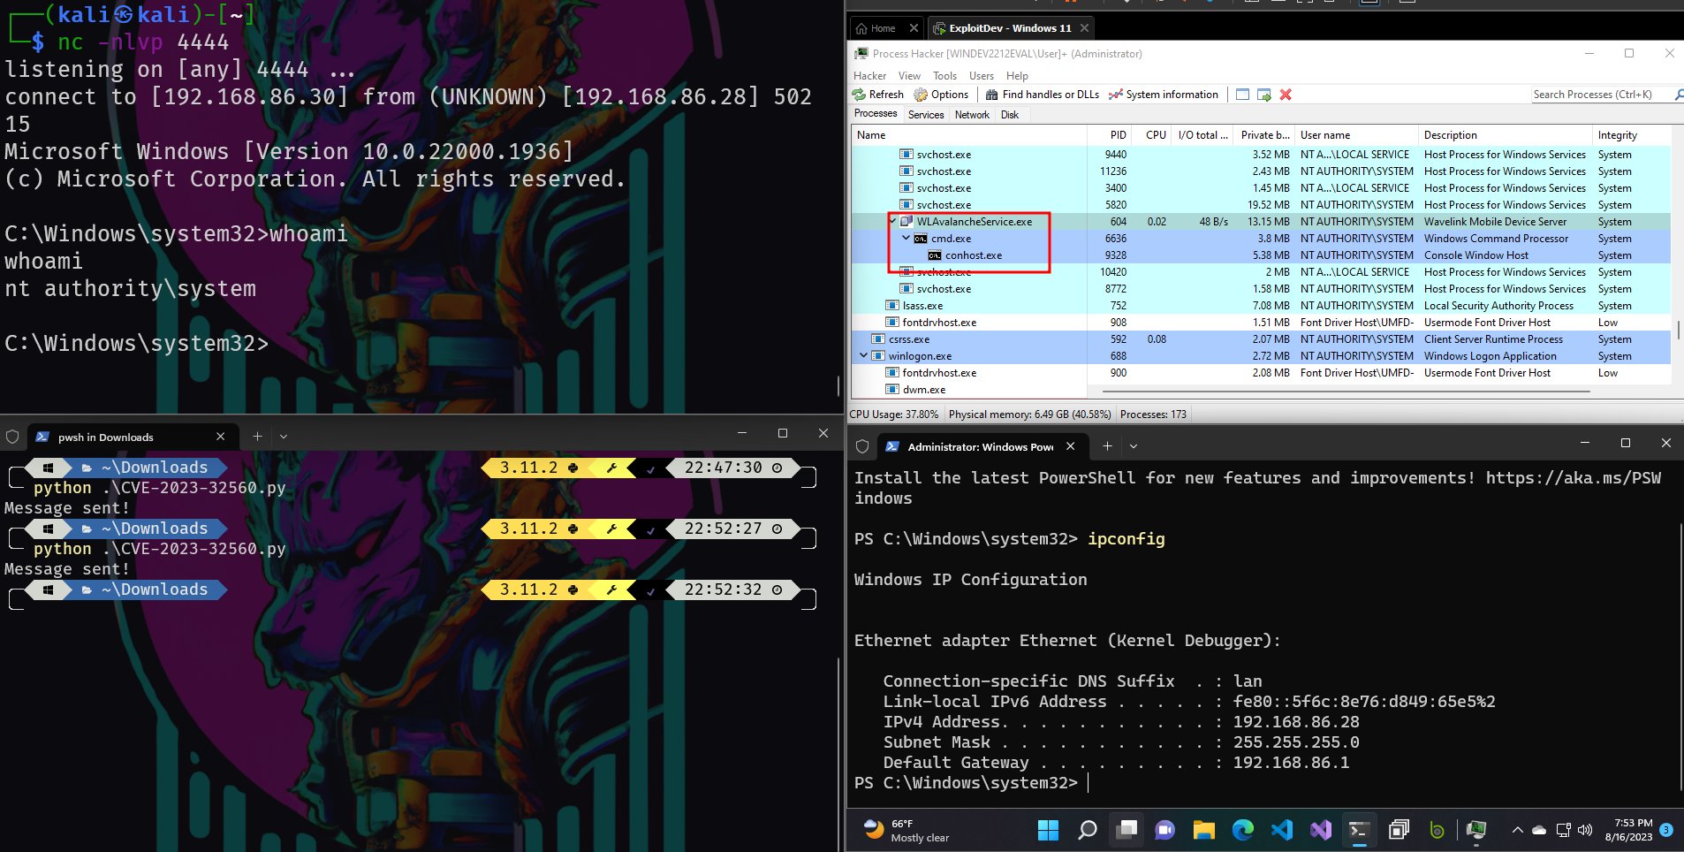
Task: Select the csrss.exe process row
Action: point(1261,339)
